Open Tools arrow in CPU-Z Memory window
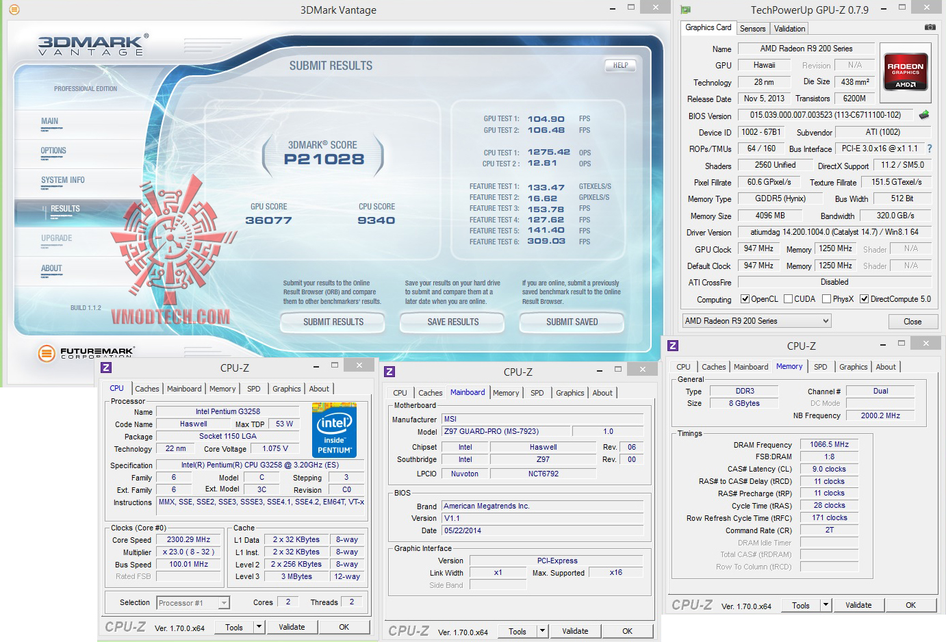 point(826,605)
